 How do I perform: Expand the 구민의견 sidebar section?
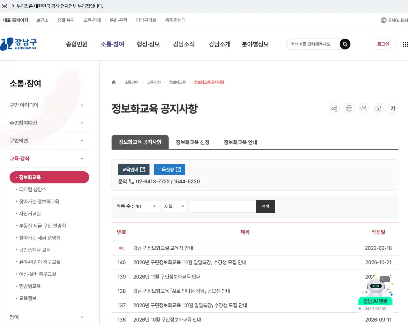point(49,141)
